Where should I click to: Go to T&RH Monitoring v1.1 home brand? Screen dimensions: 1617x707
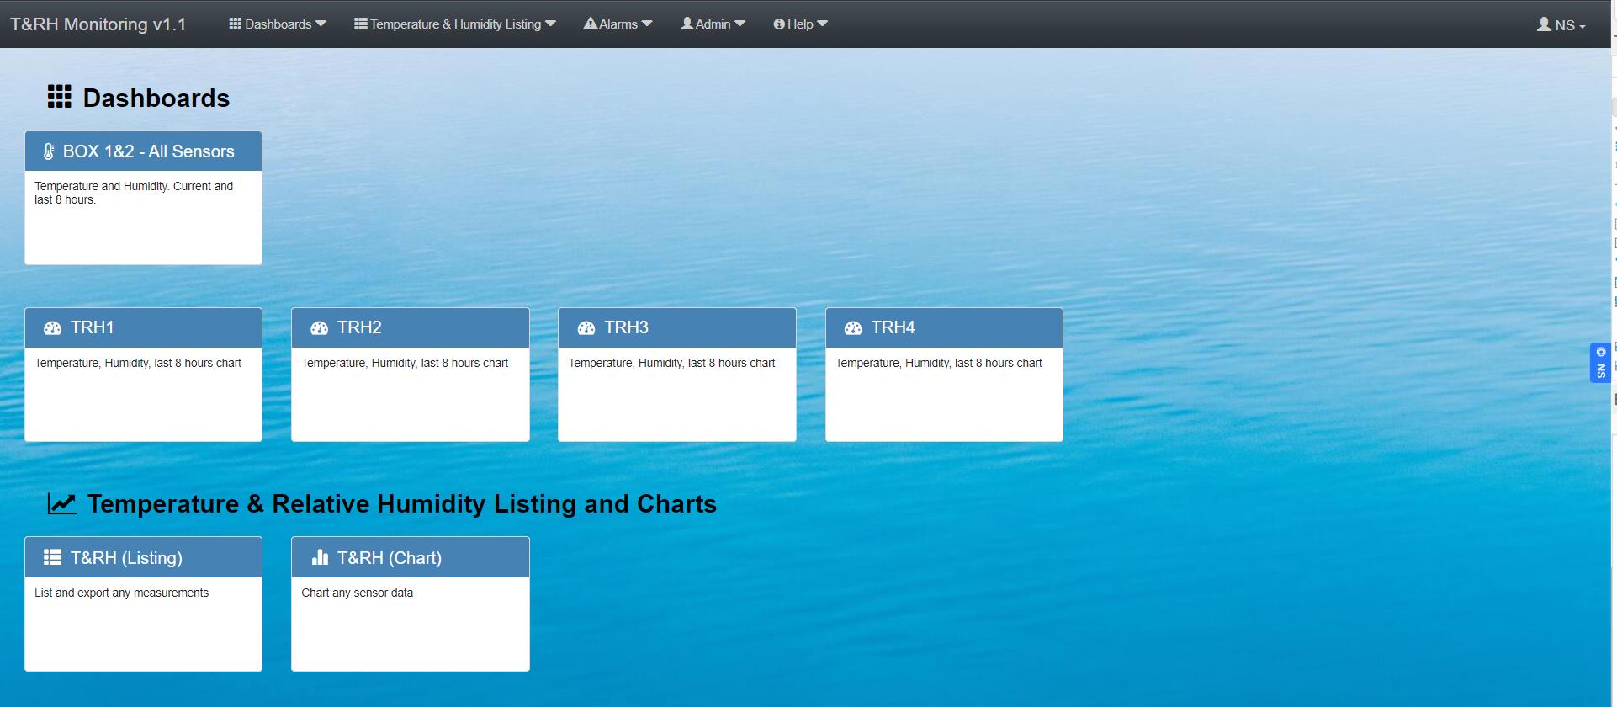(98, 24)
